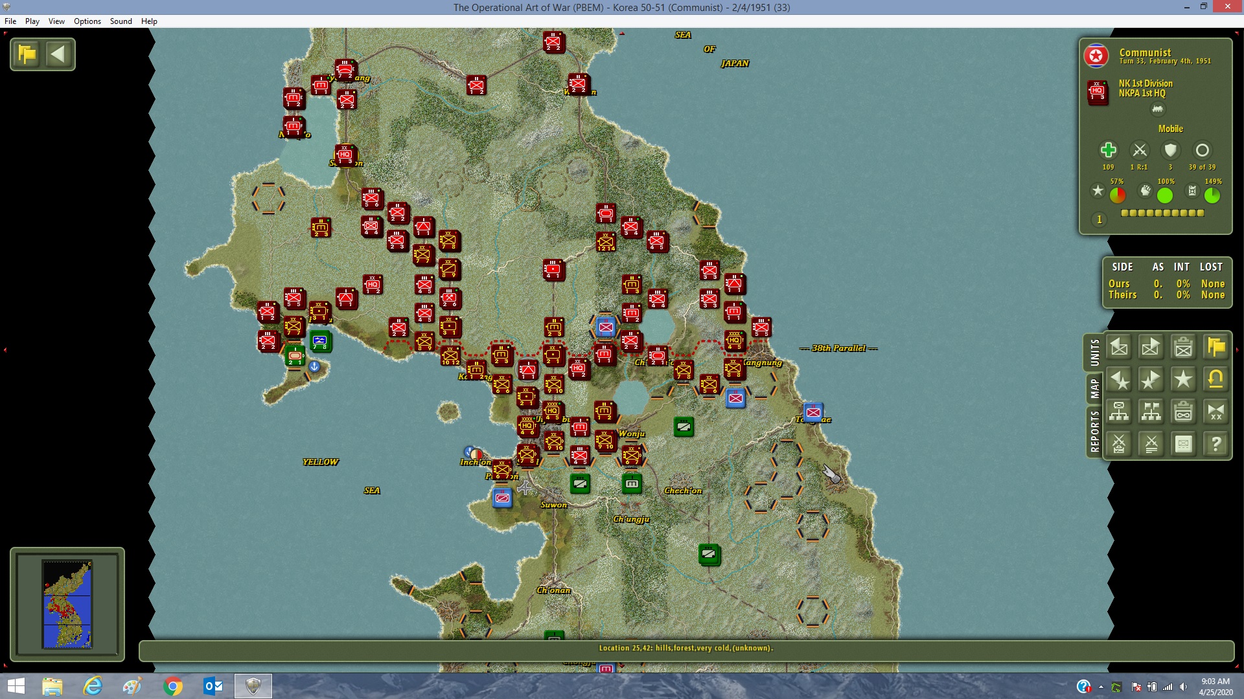The height and width of the screenshot is (699, 1244).
Task: Open the crossed swords checklist button
Action: (x=1119, y=444)
